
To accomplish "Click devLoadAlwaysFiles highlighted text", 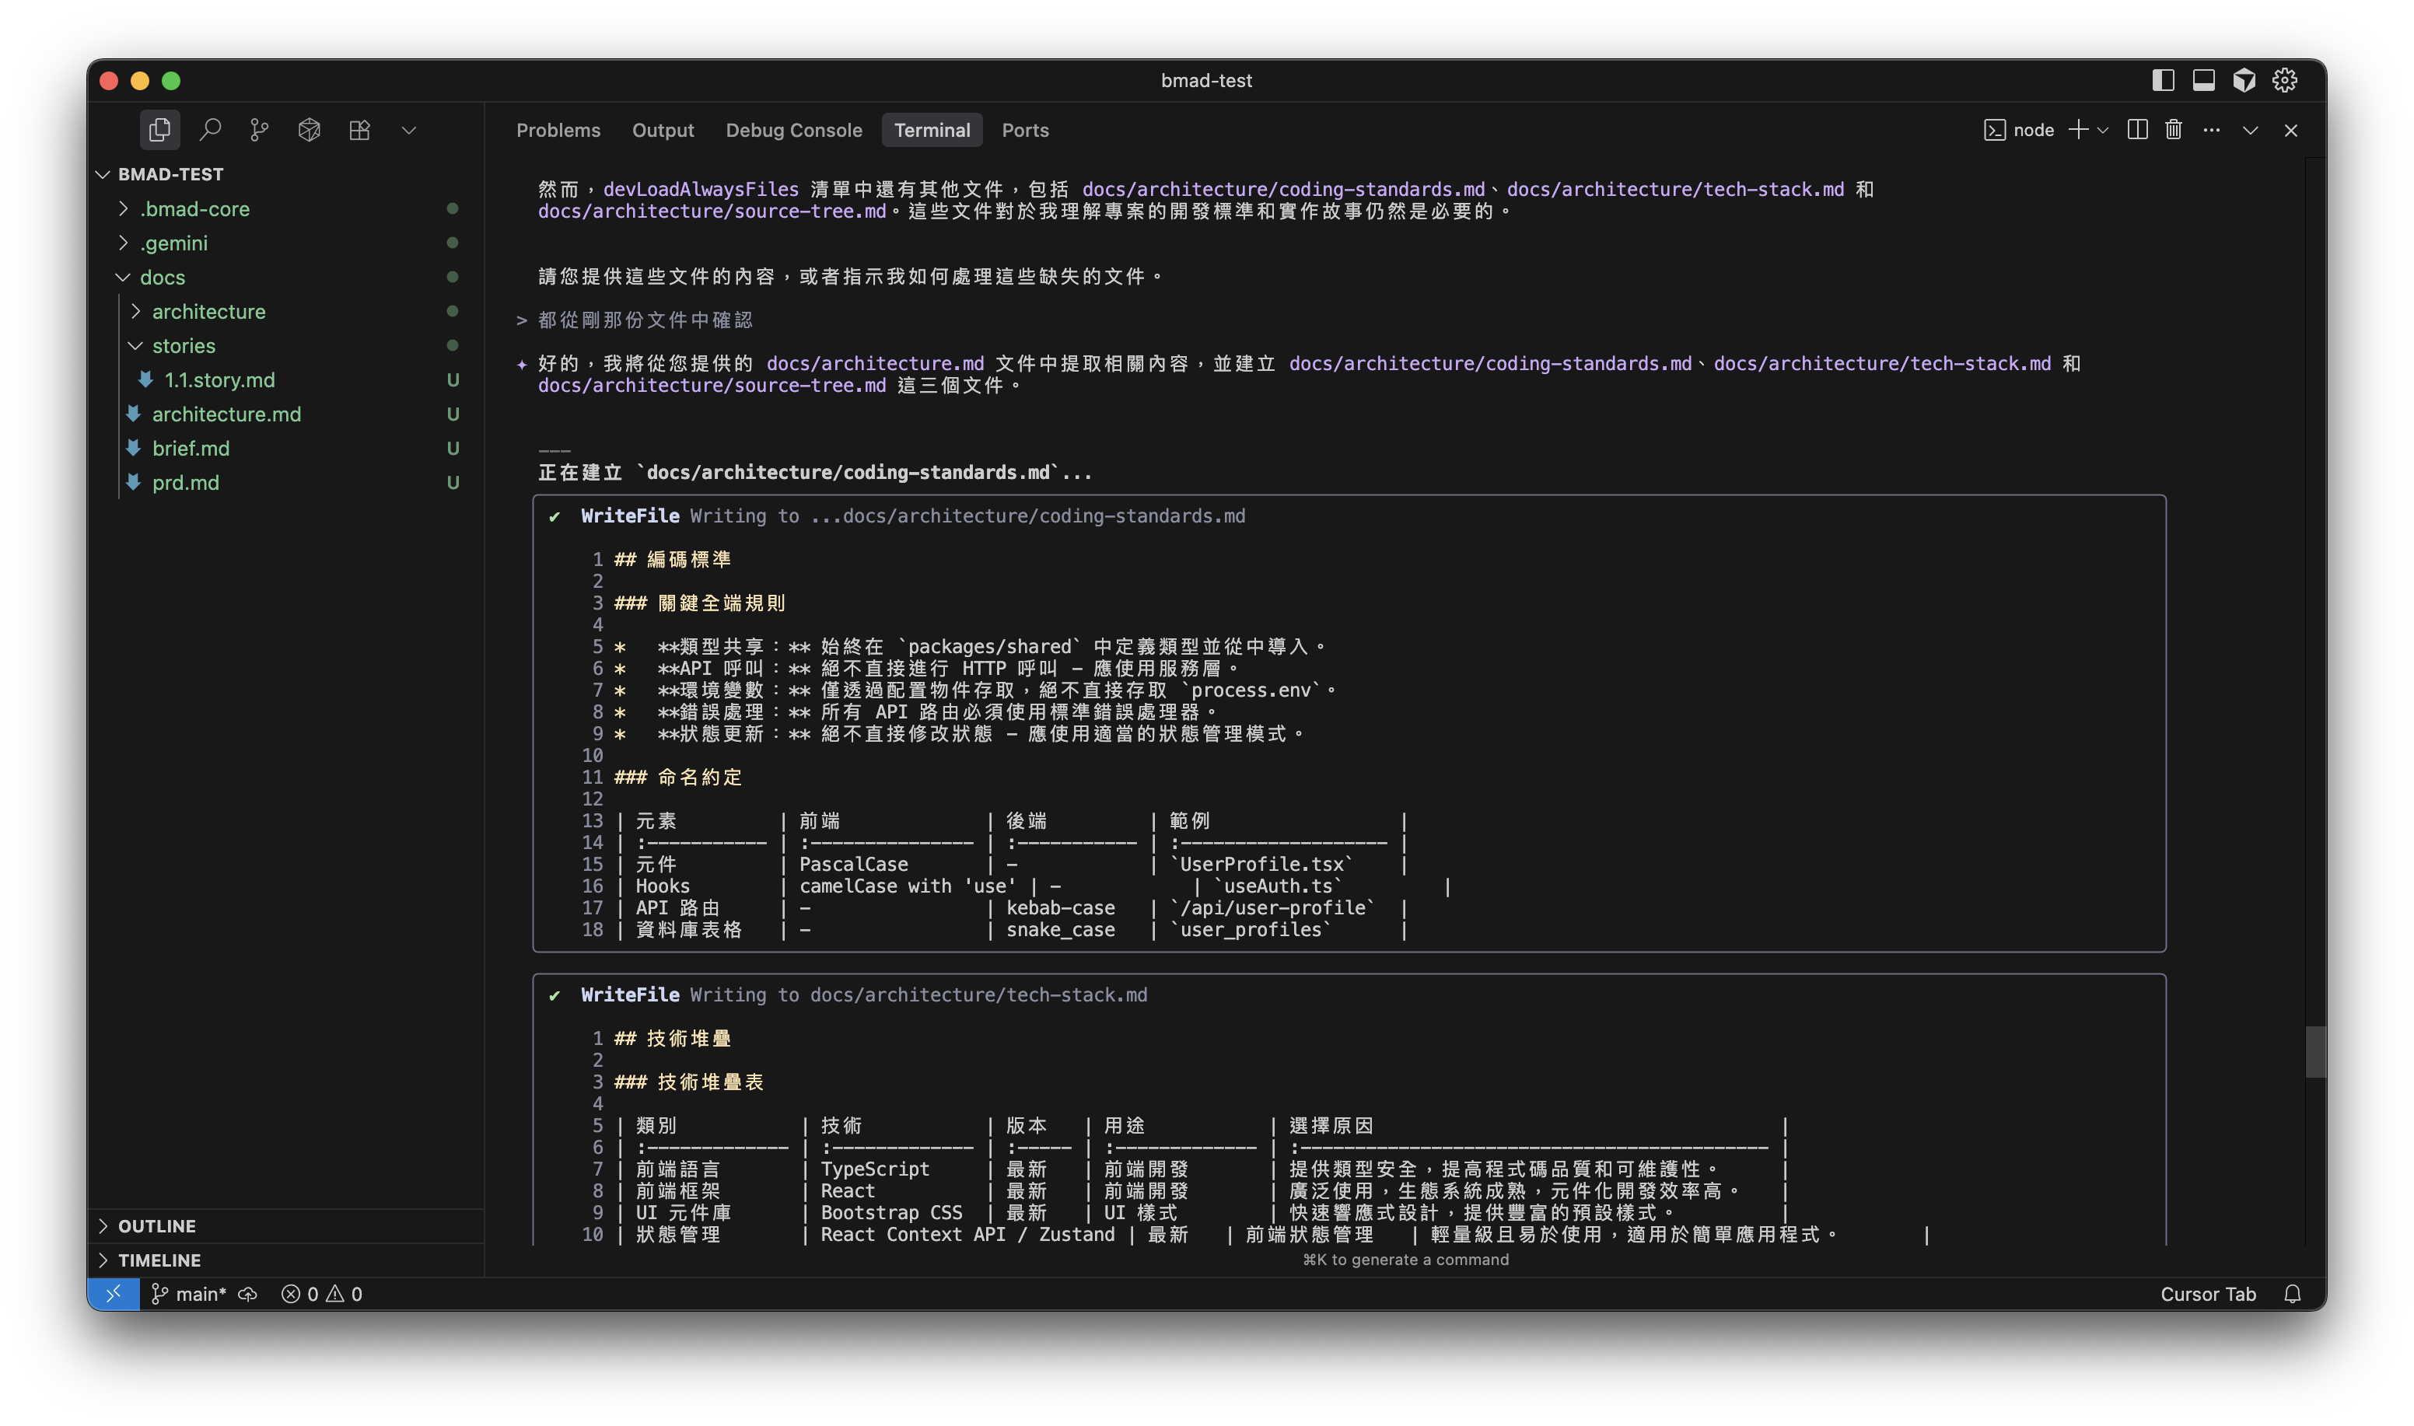I will [x=701, y=189].
